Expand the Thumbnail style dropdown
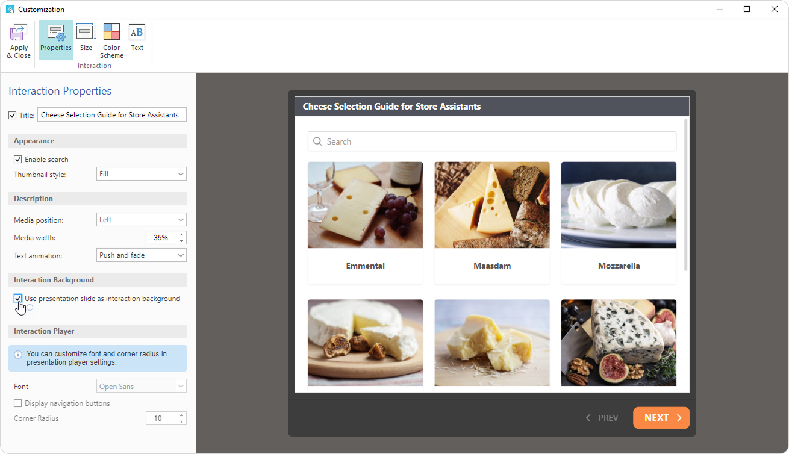The width and height of the screenshot is (789, 454). click(x=141, y=174)
